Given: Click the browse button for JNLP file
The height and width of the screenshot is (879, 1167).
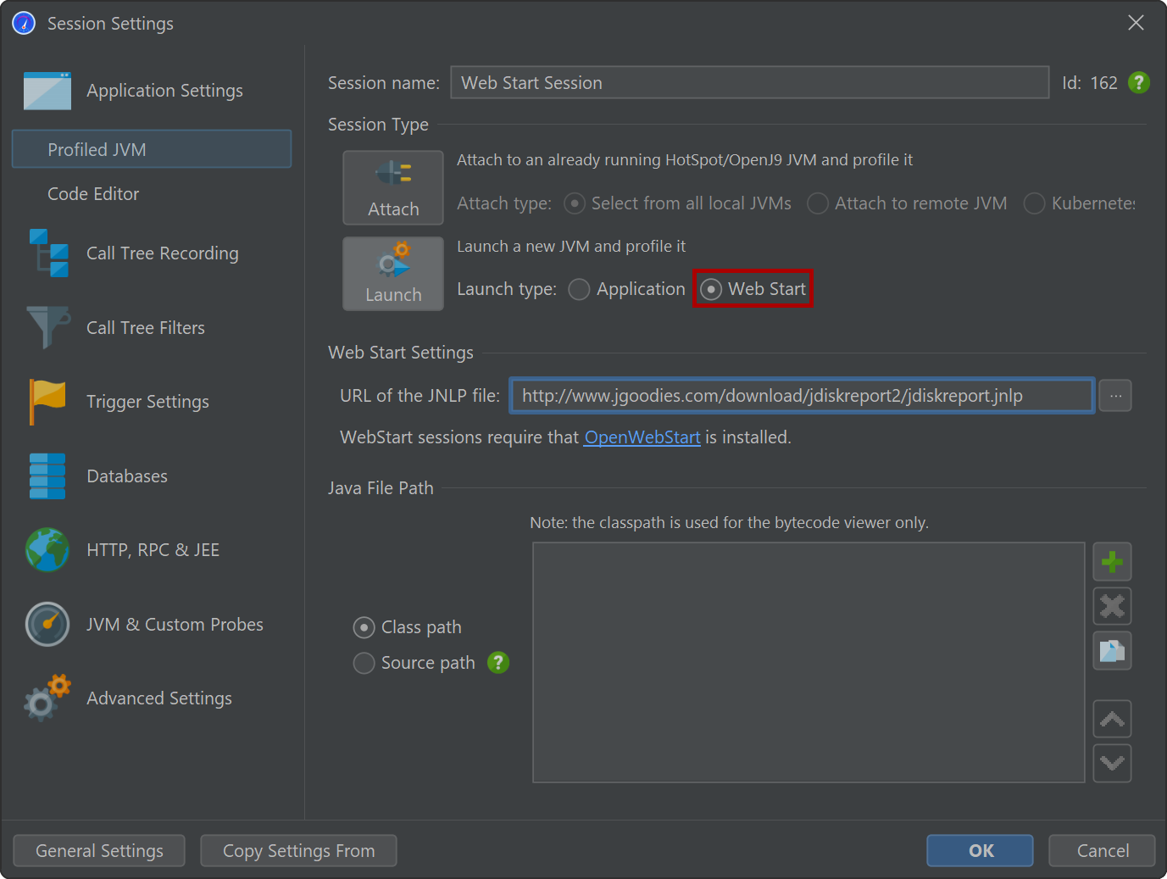Looking at the screenshot, I should [x=1115, y=396].
